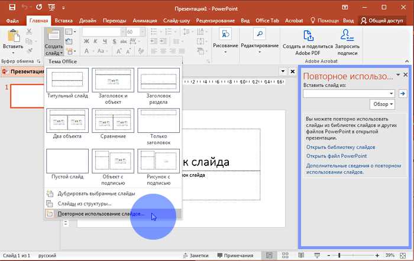Click Создать и поделиться Adobe PDF
The width and height of the screenshot is (414, 261).
click(x=308, y=43)
